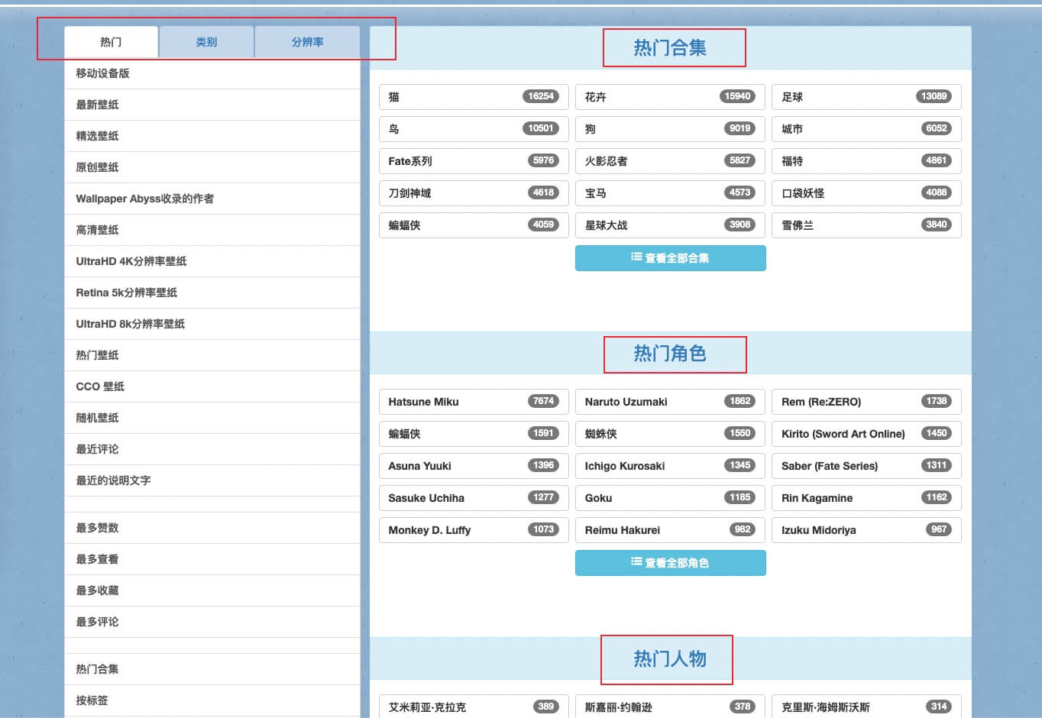Select the 热门 tab
The width and height of the screenshot is (1042, 718).
tap(111, 42)
